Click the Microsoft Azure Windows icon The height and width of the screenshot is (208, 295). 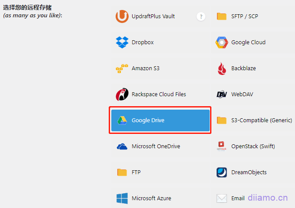[x=122, y=198]
